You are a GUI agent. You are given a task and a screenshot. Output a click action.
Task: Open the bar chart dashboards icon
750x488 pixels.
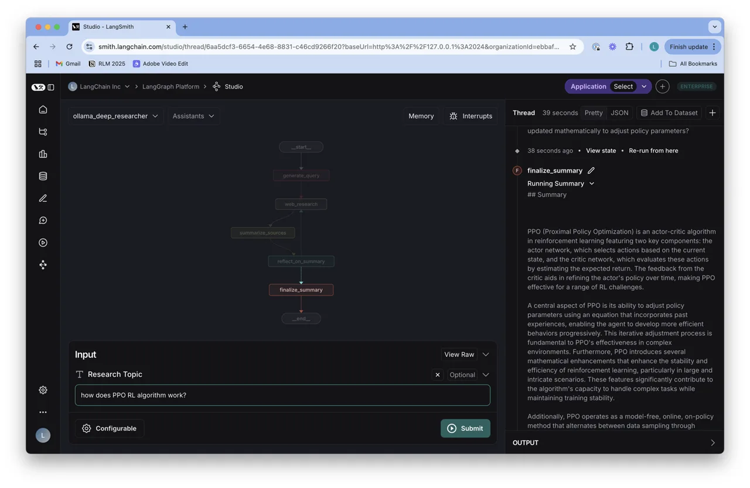(43, 154)
